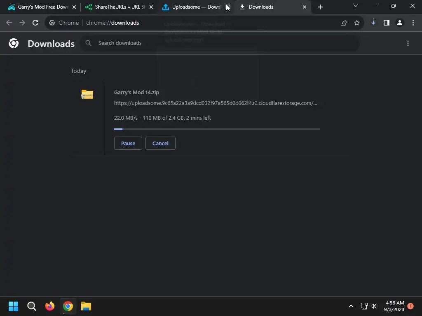Screen dimensions: 422x316
Task: Open Downloads page more actions menu
Action: click(x=408, y=43)
